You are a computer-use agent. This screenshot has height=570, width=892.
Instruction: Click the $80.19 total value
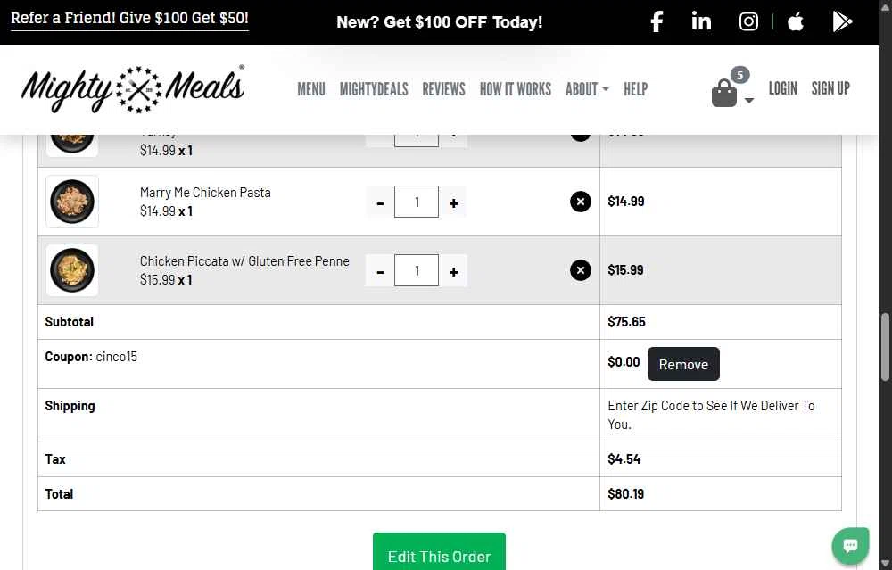click(626, 494)
